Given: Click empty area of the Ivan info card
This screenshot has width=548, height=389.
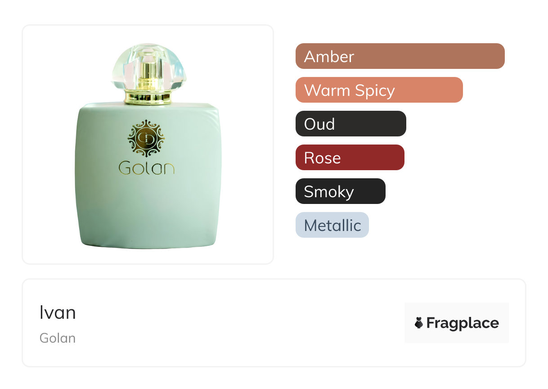Looking at the screenshot, I should [238, 323].
